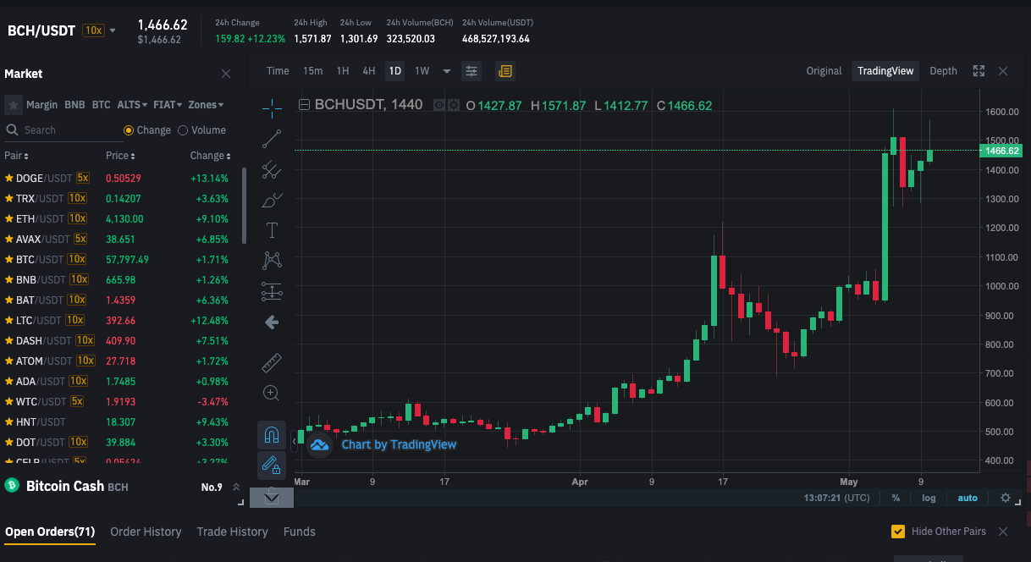
Task: Select the pitchfork drawing tool
Action: pyautogui.click(x=272, y=169)
